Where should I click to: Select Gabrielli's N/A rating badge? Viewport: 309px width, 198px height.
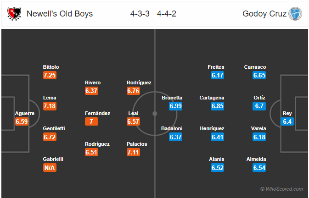(50, 168)
